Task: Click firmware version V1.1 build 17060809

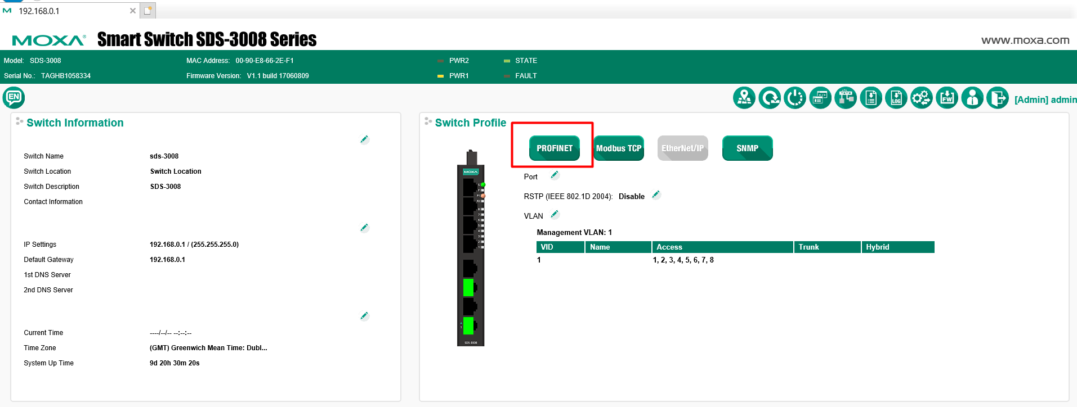Action: [x=278, y=76]
